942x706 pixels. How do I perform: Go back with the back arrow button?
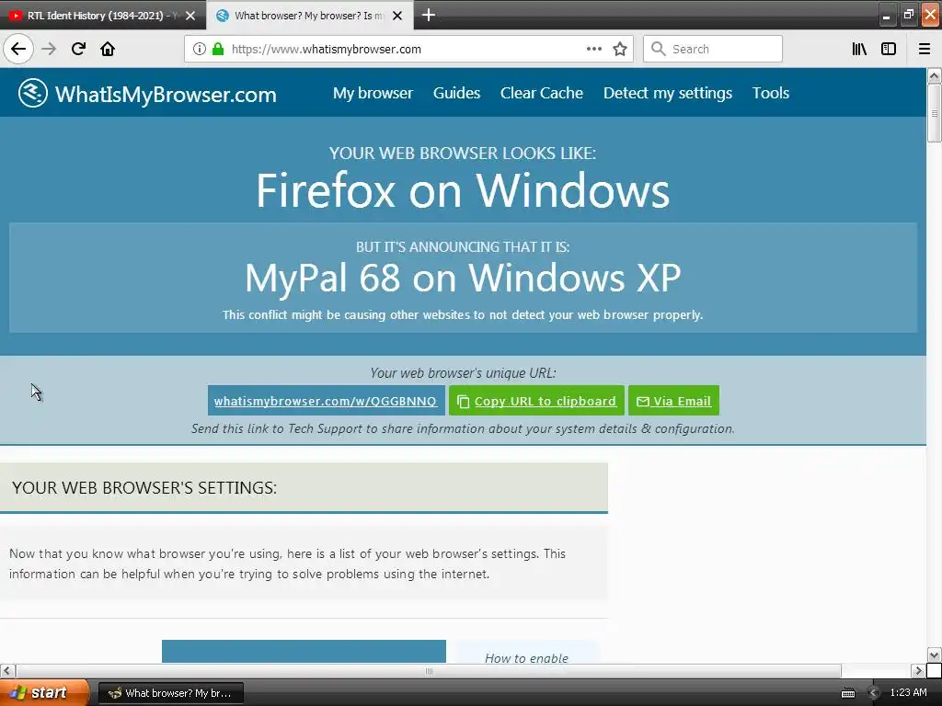pyautogui.click(x=18, y=49)
